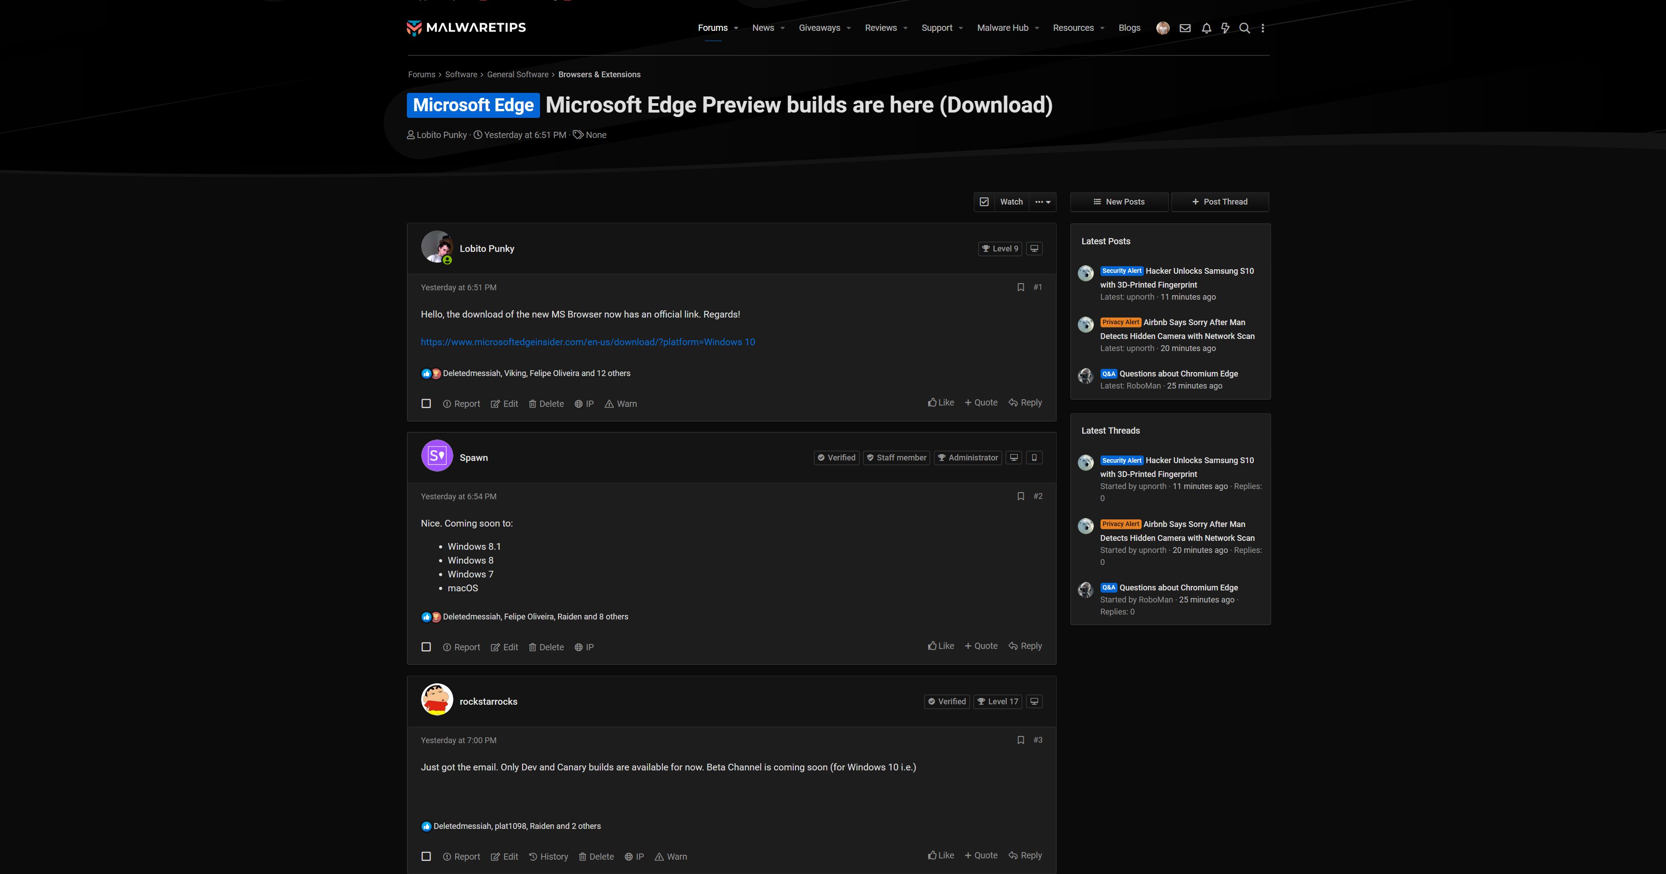Expand the Malware Hub dropdown arrow
This screenshot has height=874, width=1666.
[1037, 28]
